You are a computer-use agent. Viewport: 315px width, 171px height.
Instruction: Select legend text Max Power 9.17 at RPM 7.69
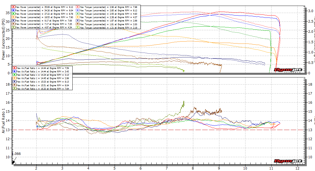click(44, 21)
